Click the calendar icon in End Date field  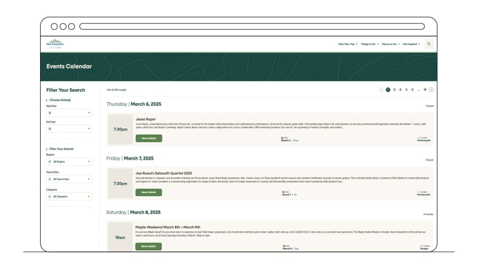point(50,129)
